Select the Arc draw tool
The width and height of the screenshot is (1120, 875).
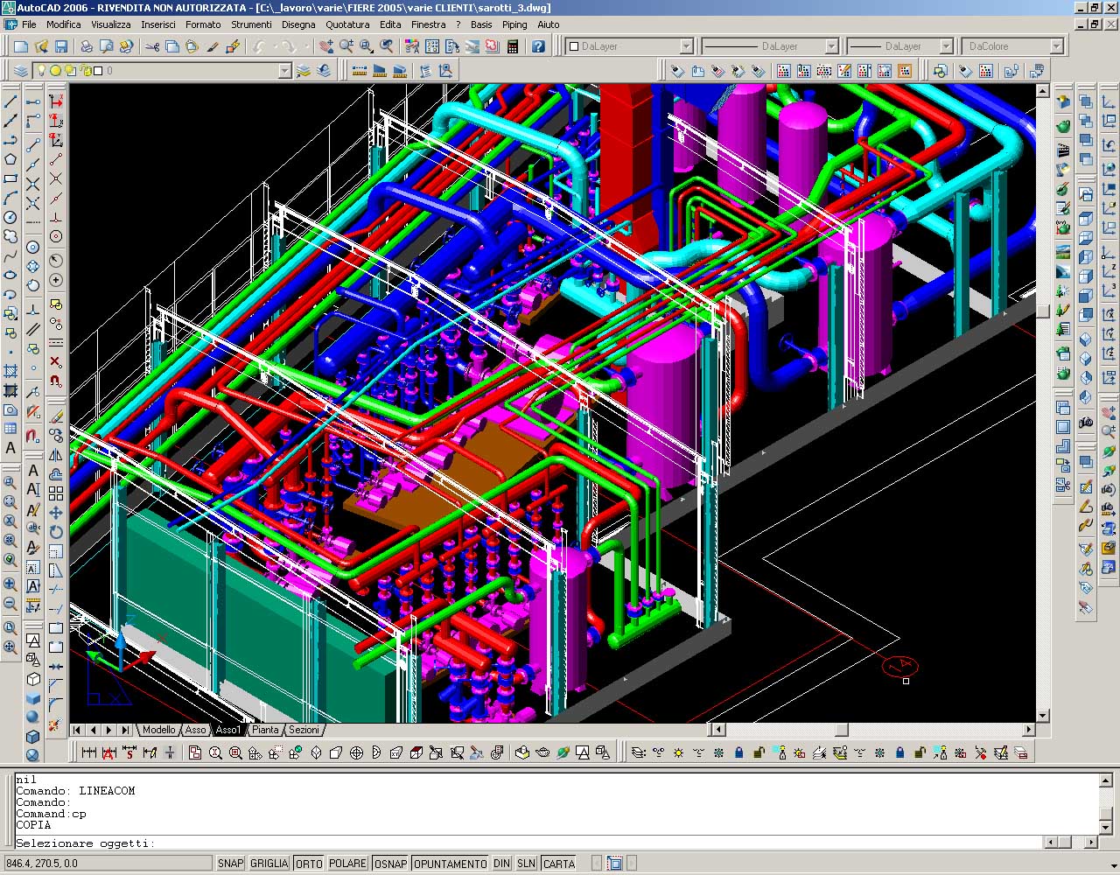10,198
